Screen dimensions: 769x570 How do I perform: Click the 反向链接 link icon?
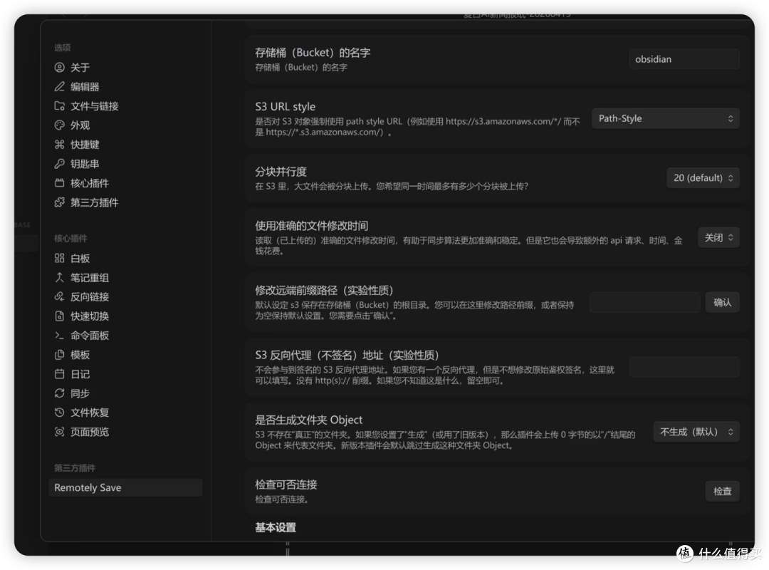(x=59, y=296)
